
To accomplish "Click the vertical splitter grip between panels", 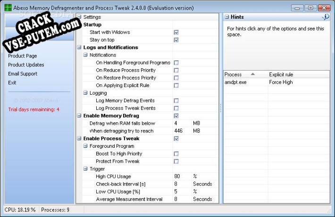I will tap(221, 108).
